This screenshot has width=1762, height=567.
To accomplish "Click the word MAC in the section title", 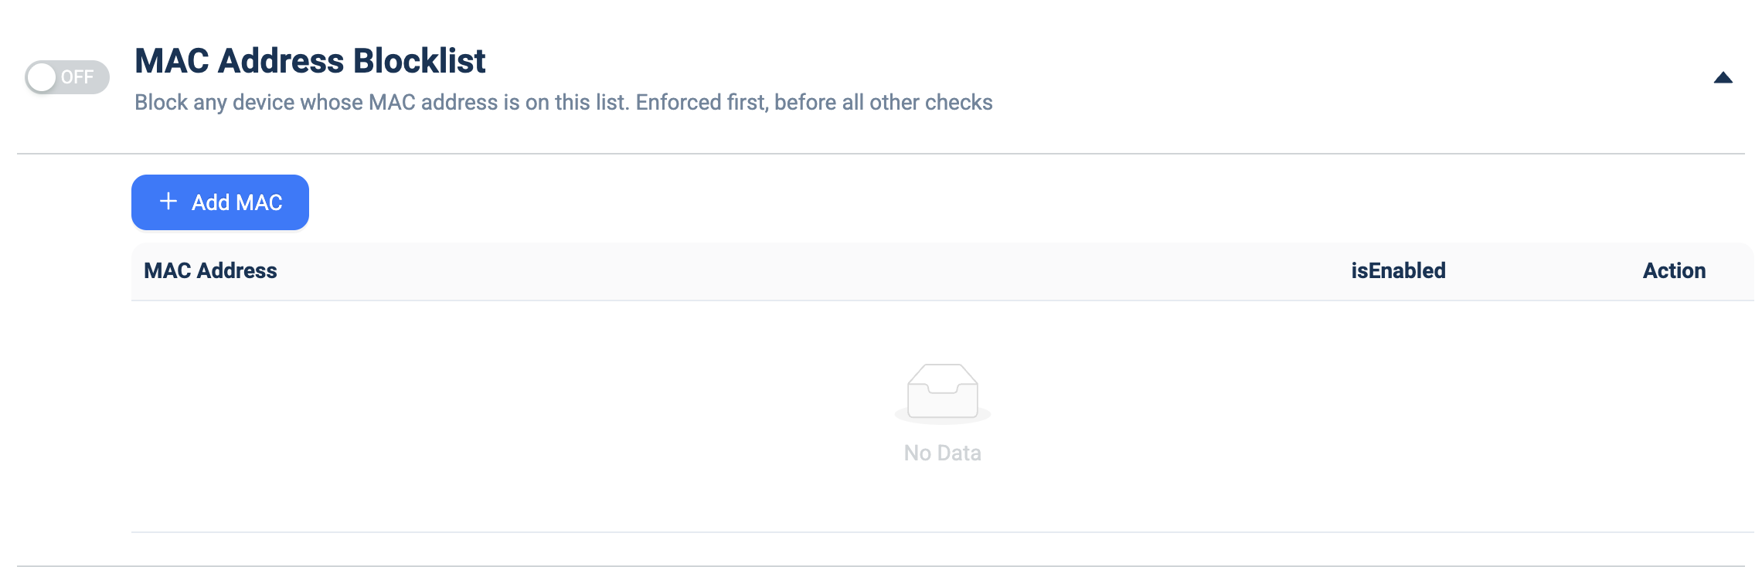I will tap(172, 60).
